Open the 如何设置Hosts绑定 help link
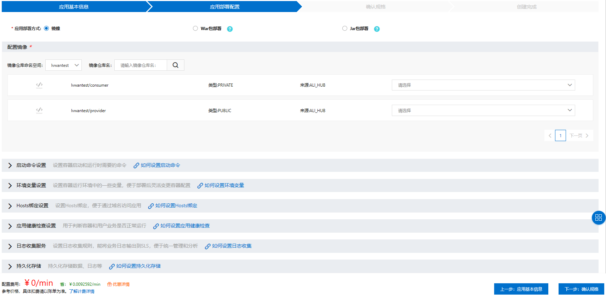This screenshot has height=296, width=606. pos(176,205)
